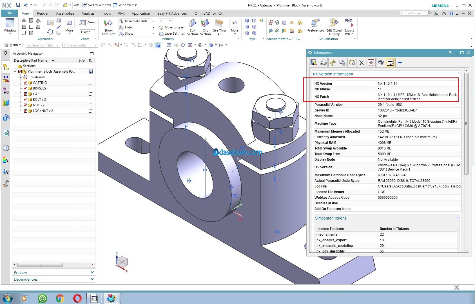Open the File menu
Screen dimensions: 475x304
point(9,13)
